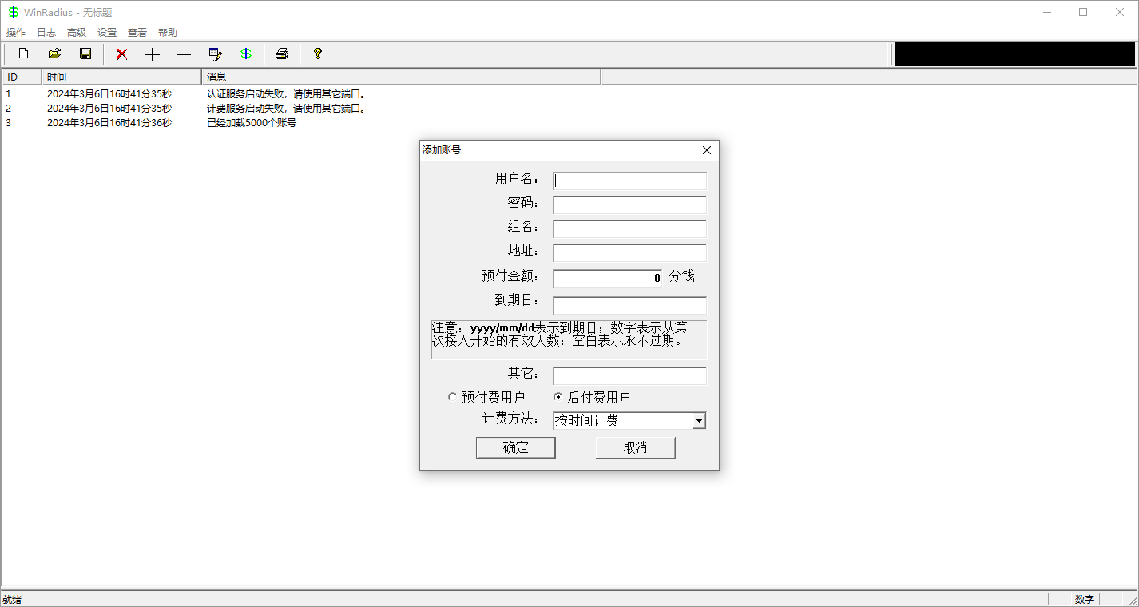Open the 操作 menu
This screenshot has height=607, width=1139.
pos(16,33)
